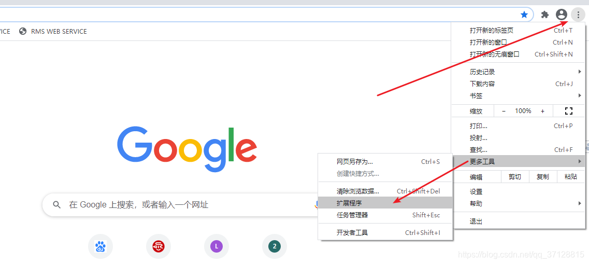This screenshot has width=589, height=264.
Task: Open the Chrome three-dot menu button
Action: (578, 15)
